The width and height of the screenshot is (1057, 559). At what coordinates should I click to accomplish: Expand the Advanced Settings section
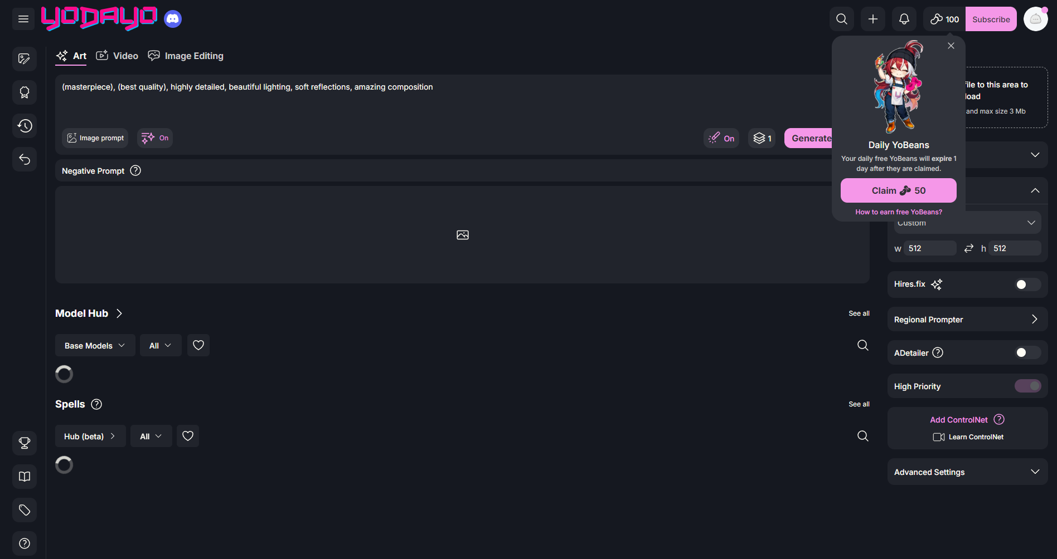point(967,472)
